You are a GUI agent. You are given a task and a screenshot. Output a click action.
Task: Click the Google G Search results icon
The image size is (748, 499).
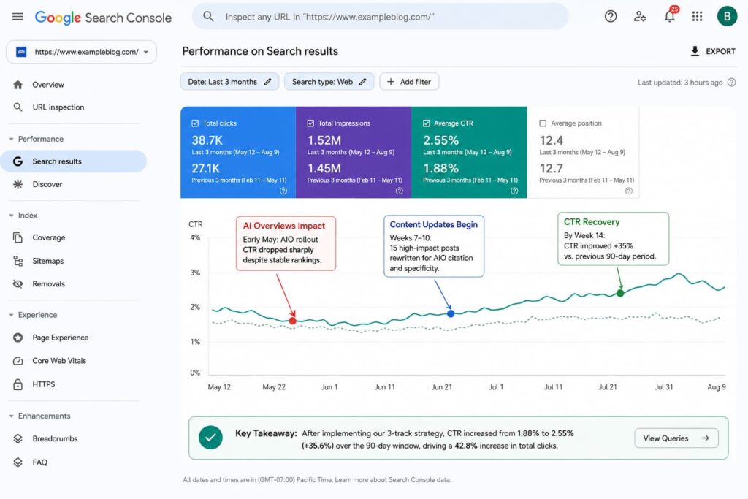18,161
